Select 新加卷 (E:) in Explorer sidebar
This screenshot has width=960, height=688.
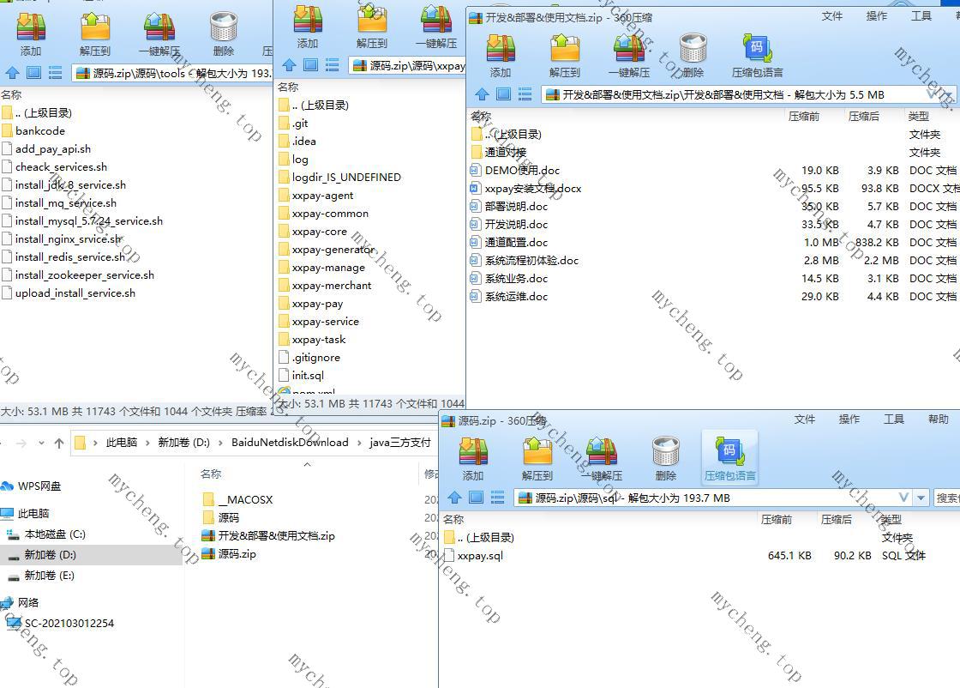(x=49, y=576)
